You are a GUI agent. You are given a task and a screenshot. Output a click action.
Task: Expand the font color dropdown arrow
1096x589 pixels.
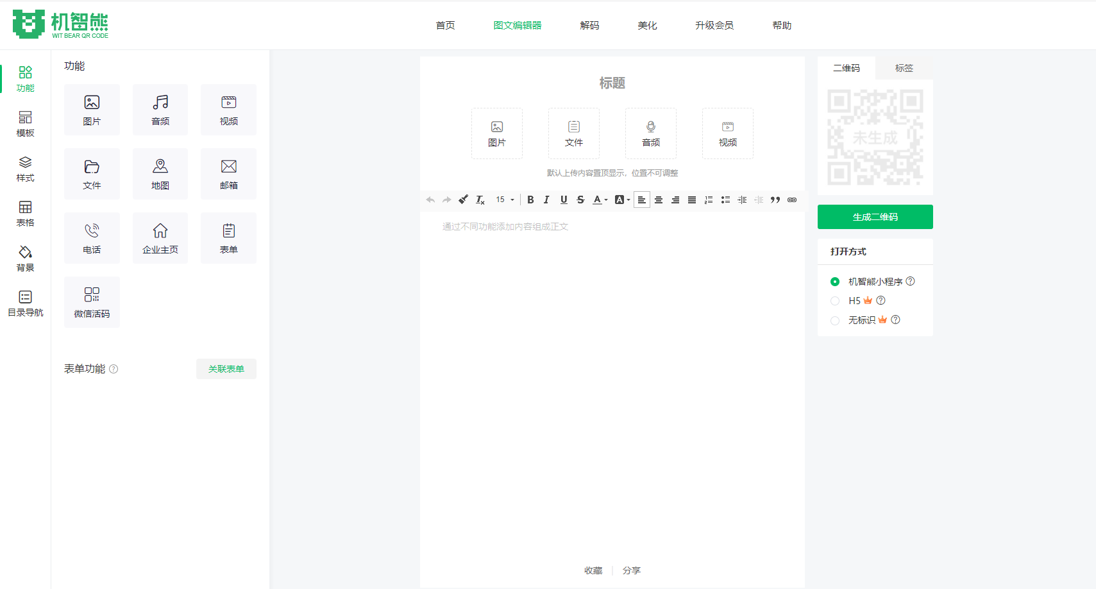pos(606,200)
